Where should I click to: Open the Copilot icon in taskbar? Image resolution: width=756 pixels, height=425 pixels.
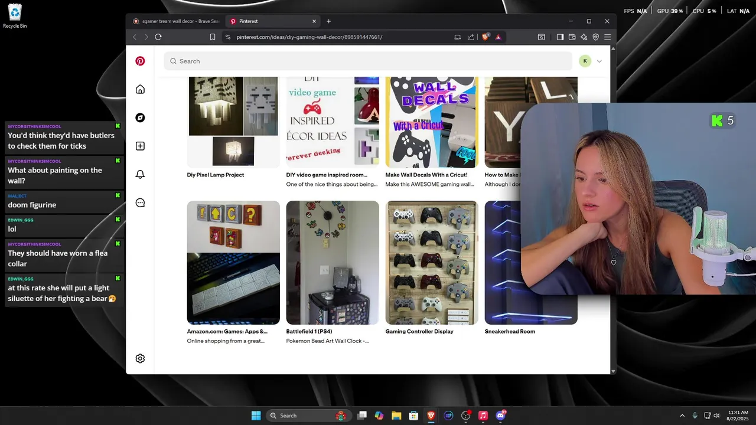(379, 416)
